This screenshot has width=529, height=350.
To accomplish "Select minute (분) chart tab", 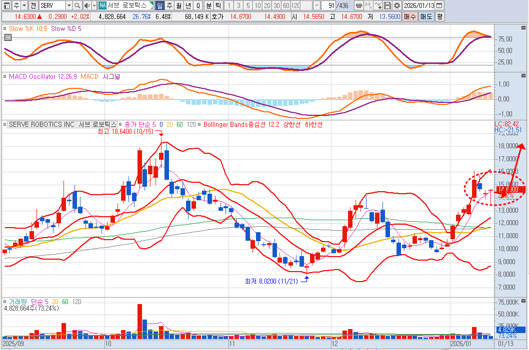I will pyautogui.click(x=209, y=5).
